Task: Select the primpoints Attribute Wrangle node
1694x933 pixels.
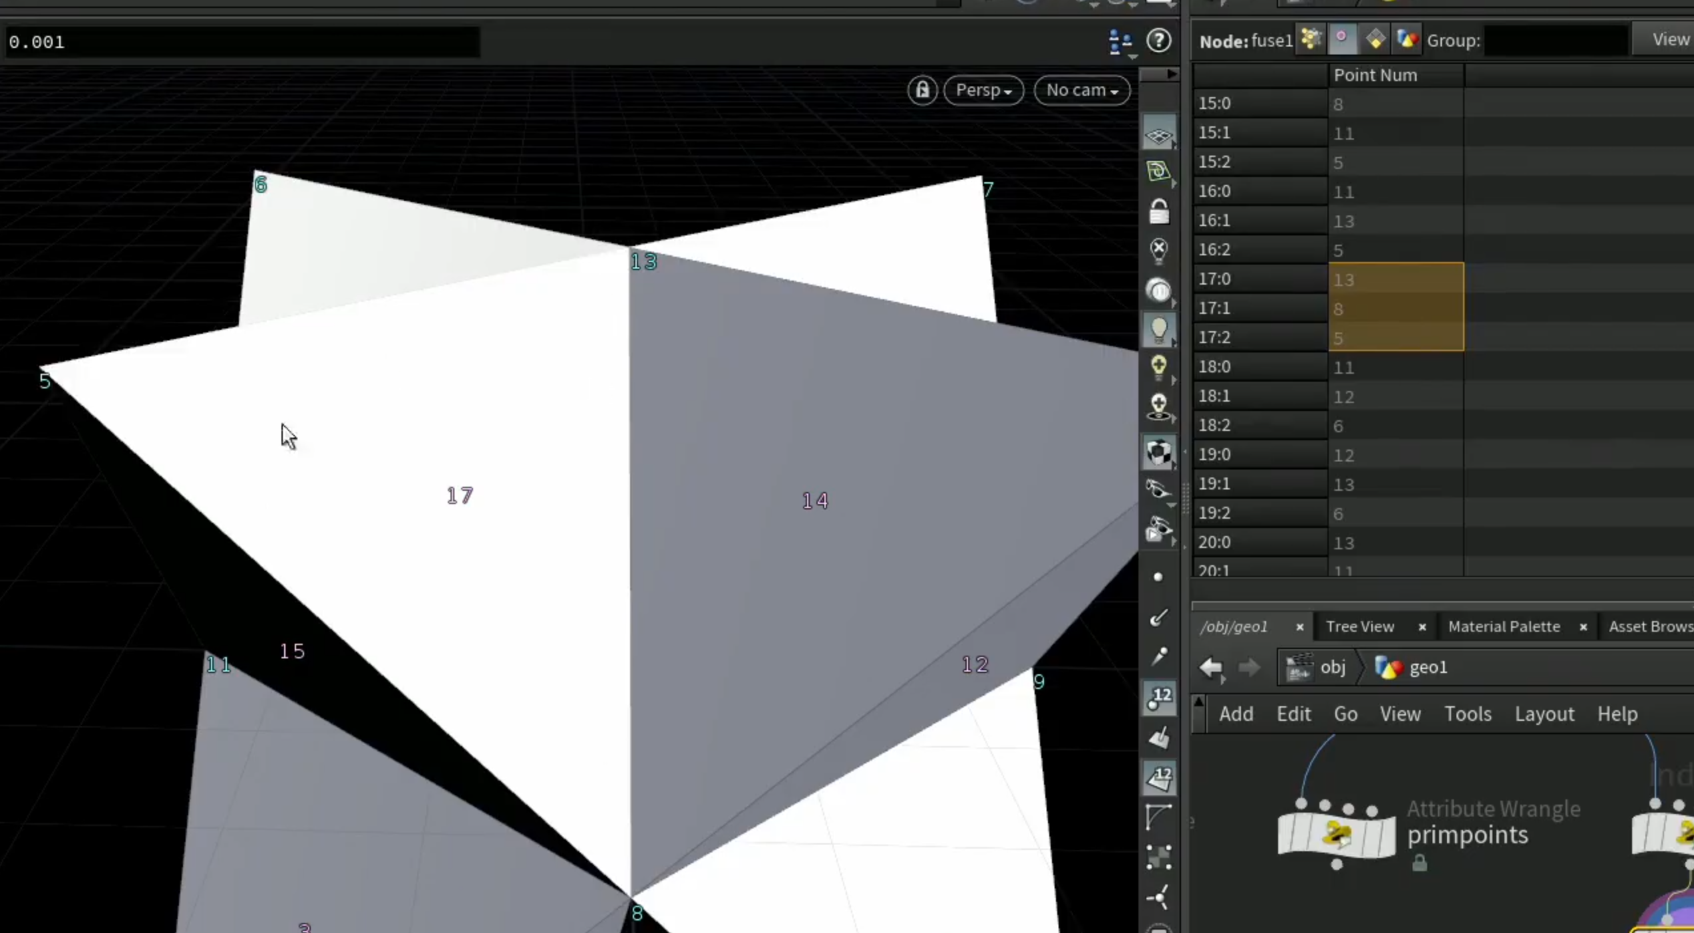Action: click(1336, 833)
